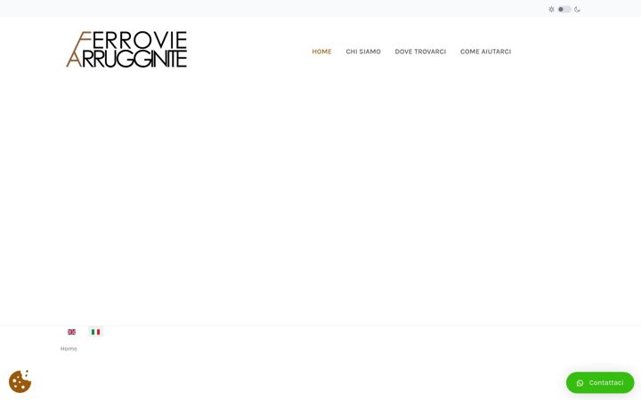
Task: Click the sun icon for light mode
Action: (x=551, y=10)
